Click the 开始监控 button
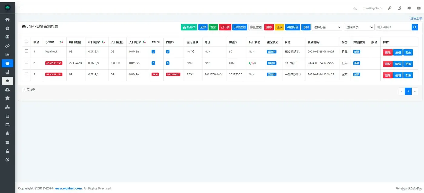The height and width of the screenshot is (193, 424). click(240, 27)
